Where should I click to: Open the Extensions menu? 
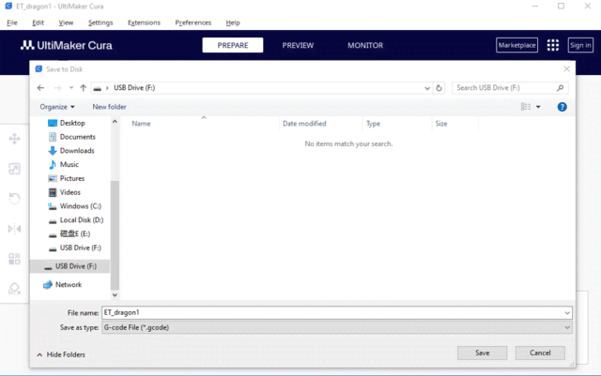(144, 23)
